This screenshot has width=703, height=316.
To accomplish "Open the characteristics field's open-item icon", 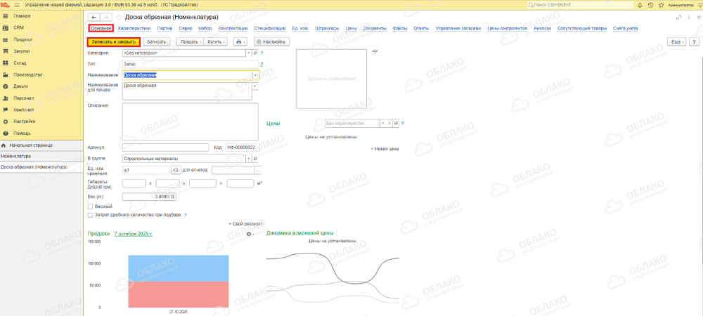I will point(395,123).
